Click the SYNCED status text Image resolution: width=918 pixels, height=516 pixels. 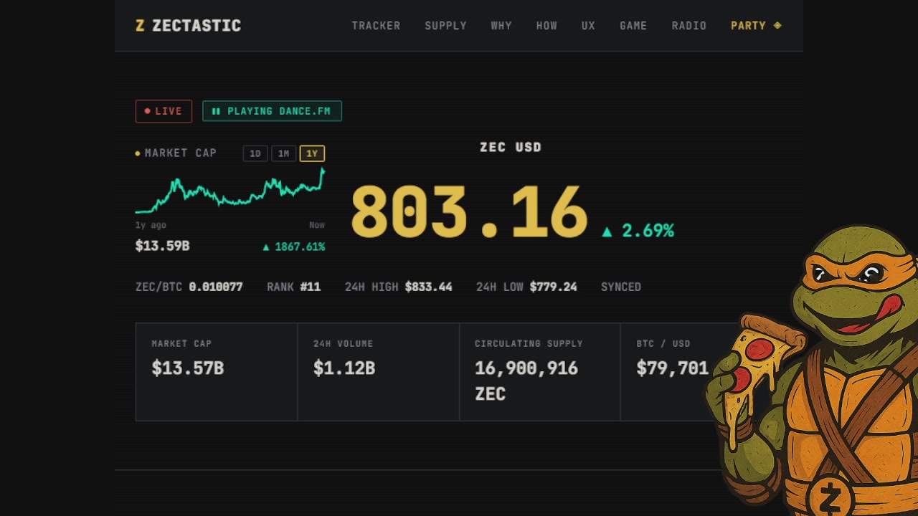point(621,287)
